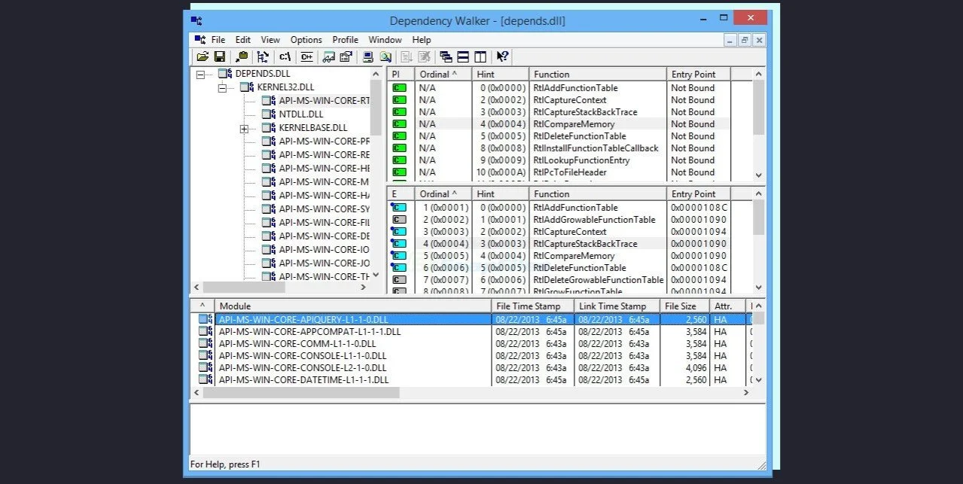Click the document icon left of File menu
This screenshot has height=484, width=963.
tap(200, 40)
